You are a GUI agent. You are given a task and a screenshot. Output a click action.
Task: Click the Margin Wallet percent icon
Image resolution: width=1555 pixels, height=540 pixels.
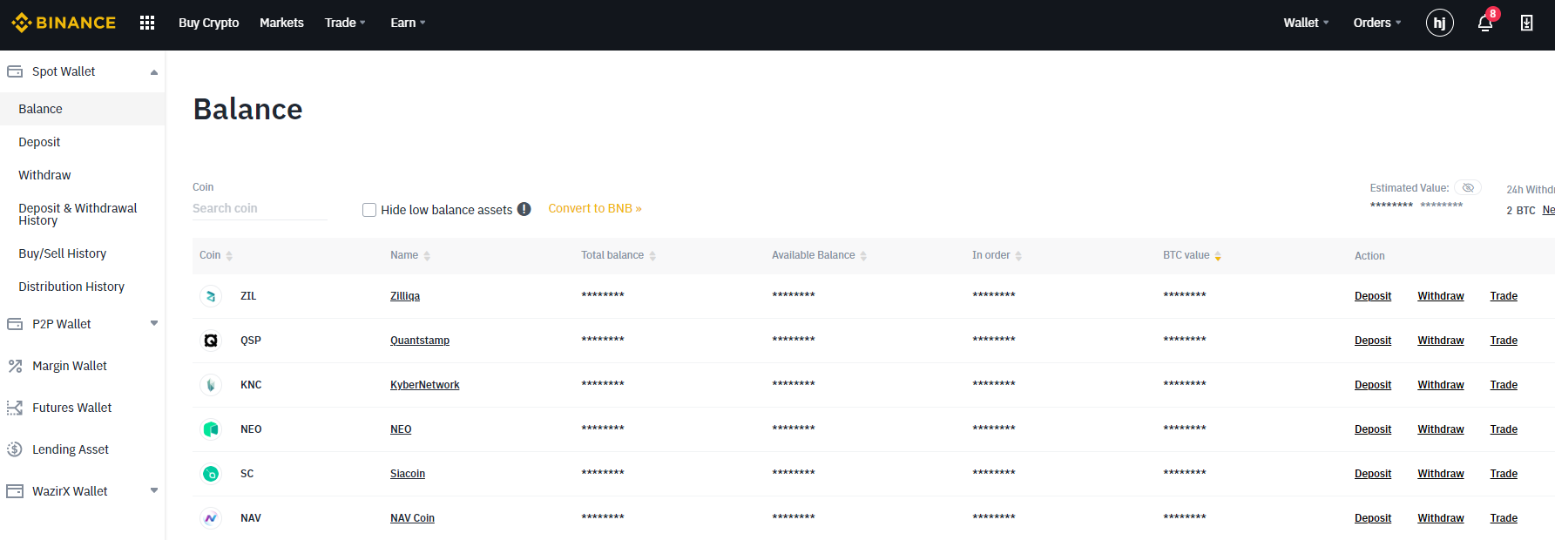click(x=15, y=366)
